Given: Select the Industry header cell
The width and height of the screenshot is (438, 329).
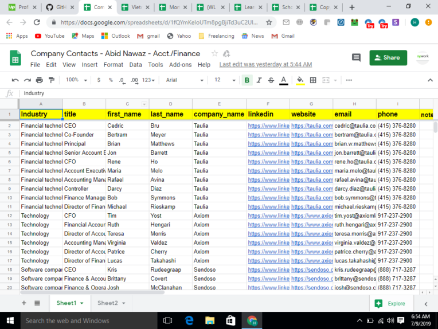Looking at the screenshot, I should pos(41,114).
